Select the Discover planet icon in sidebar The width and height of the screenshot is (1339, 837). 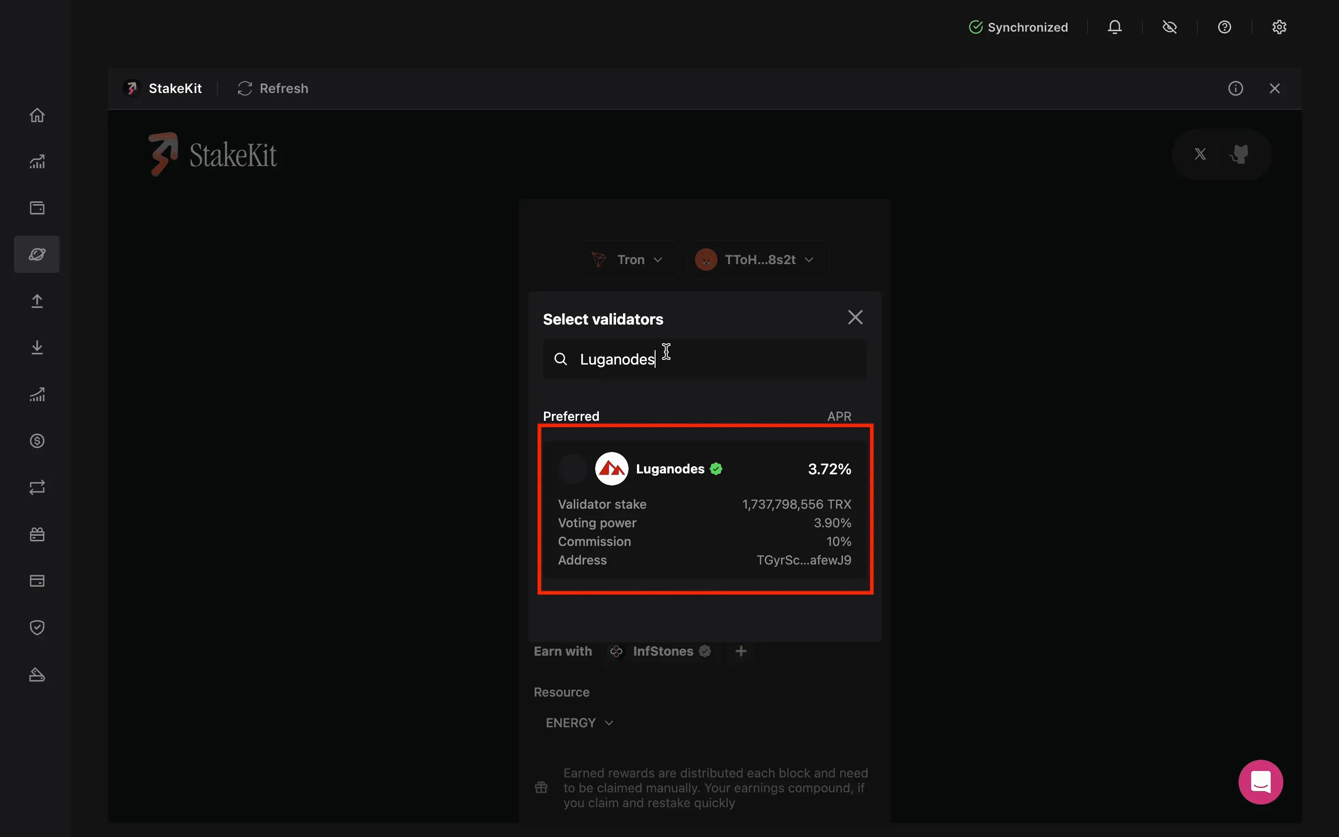(x=37, y=254)
